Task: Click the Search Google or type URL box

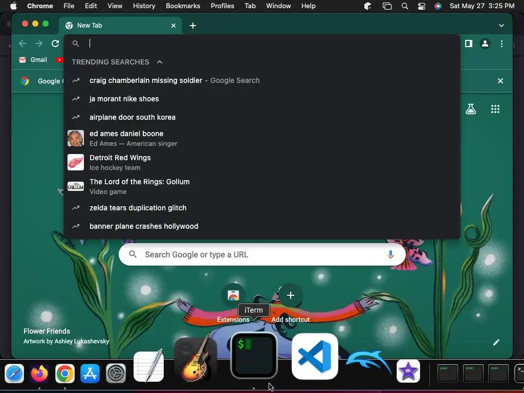Action: pos(263,255)
